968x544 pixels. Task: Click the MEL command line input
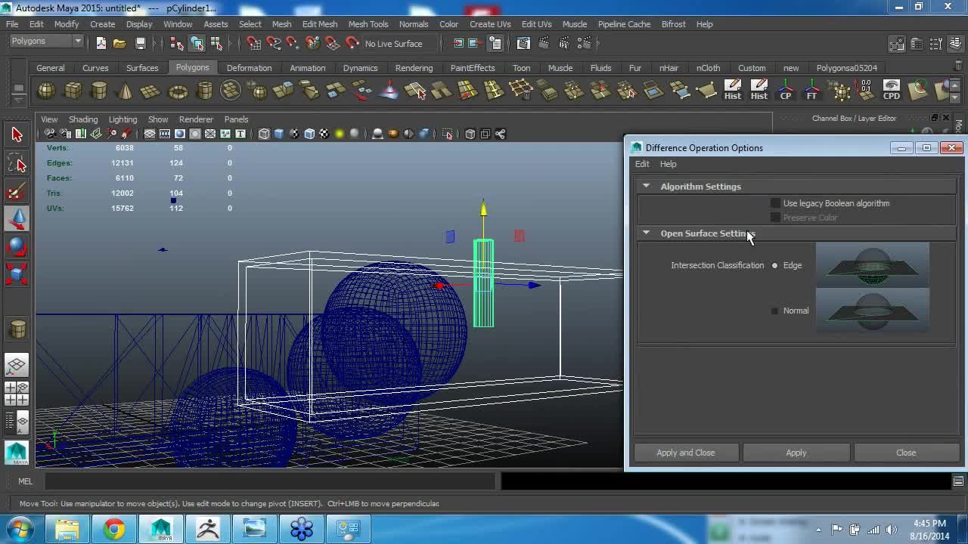point(269,481)
